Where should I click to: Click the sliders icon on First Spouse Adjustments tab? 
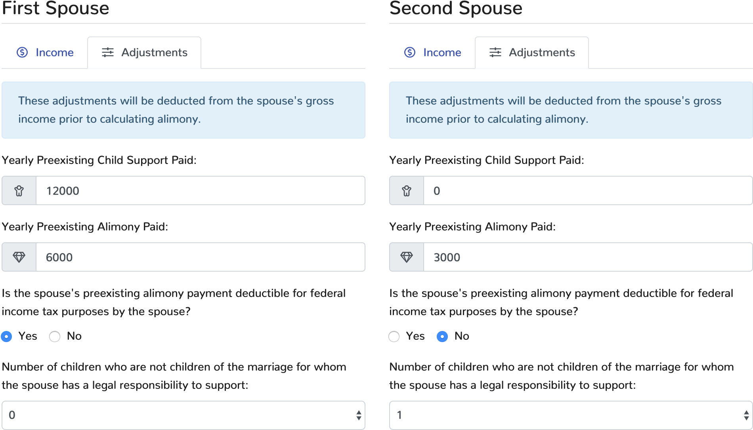108,52
